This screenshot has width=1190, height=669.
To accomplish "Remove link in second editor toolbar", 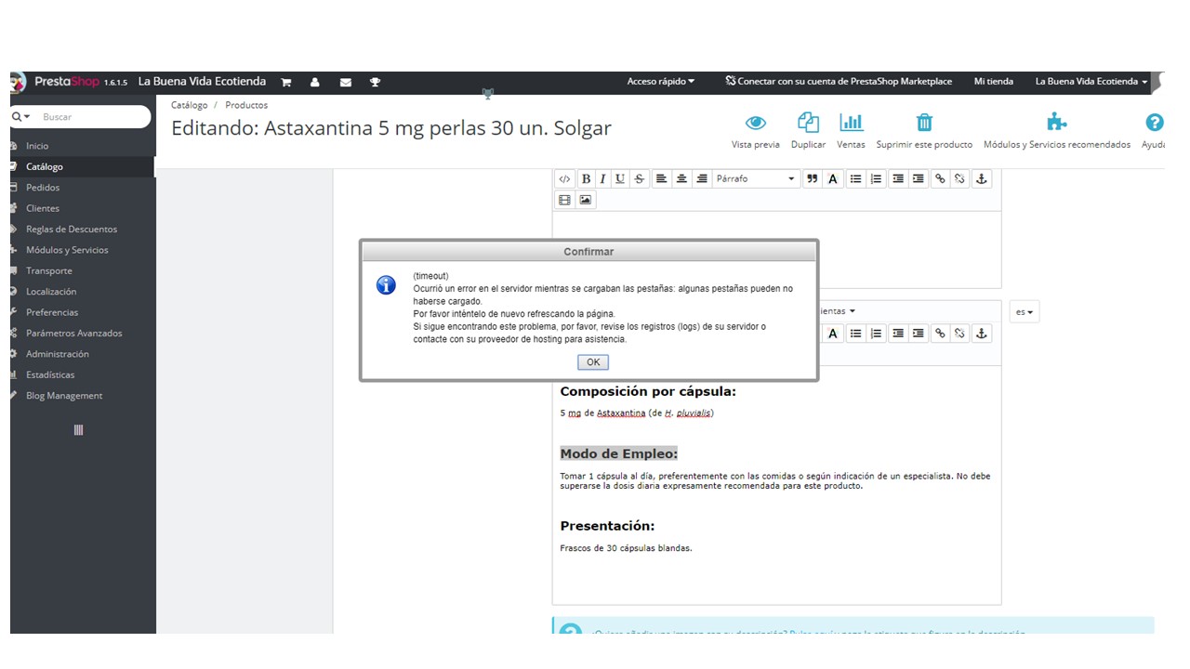I will point(960,334).
